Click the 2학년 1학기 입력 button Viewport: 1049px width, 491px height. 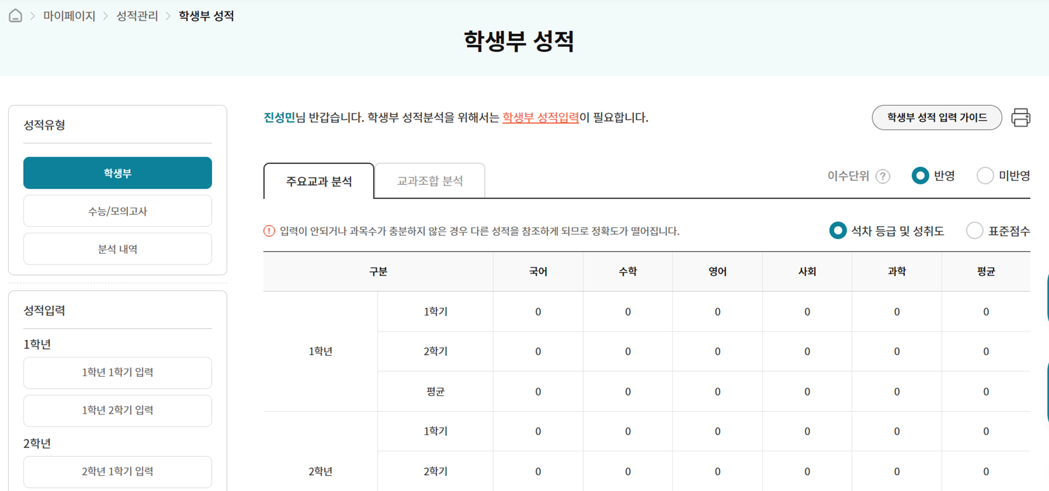point(117,471)
